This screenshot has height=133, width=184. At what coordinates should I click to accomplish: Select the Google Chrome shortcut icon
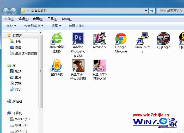tap(121, 39)
